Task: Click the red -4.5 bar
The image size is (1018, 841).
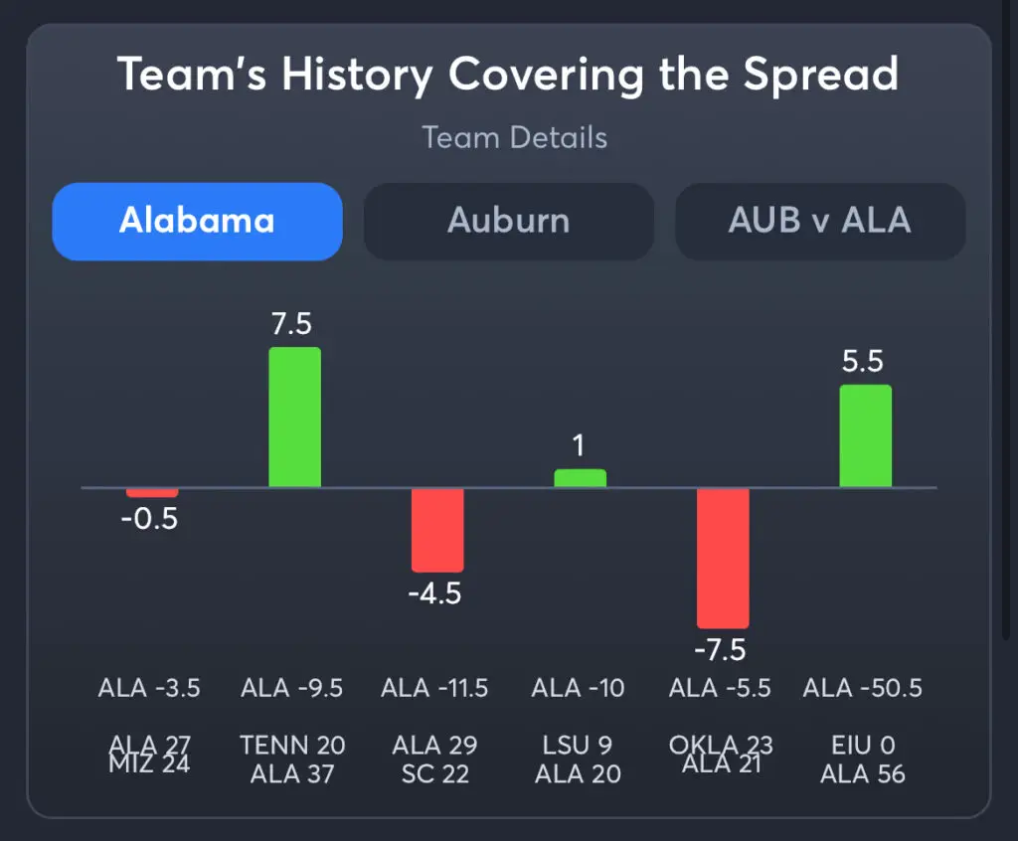Action: [436, 532]
